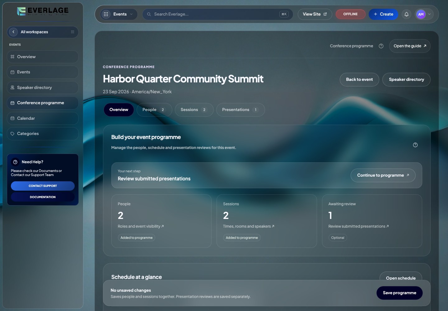Click the Overview sidebar icon
The image size is (448, 311).
(x=12, y=57)
